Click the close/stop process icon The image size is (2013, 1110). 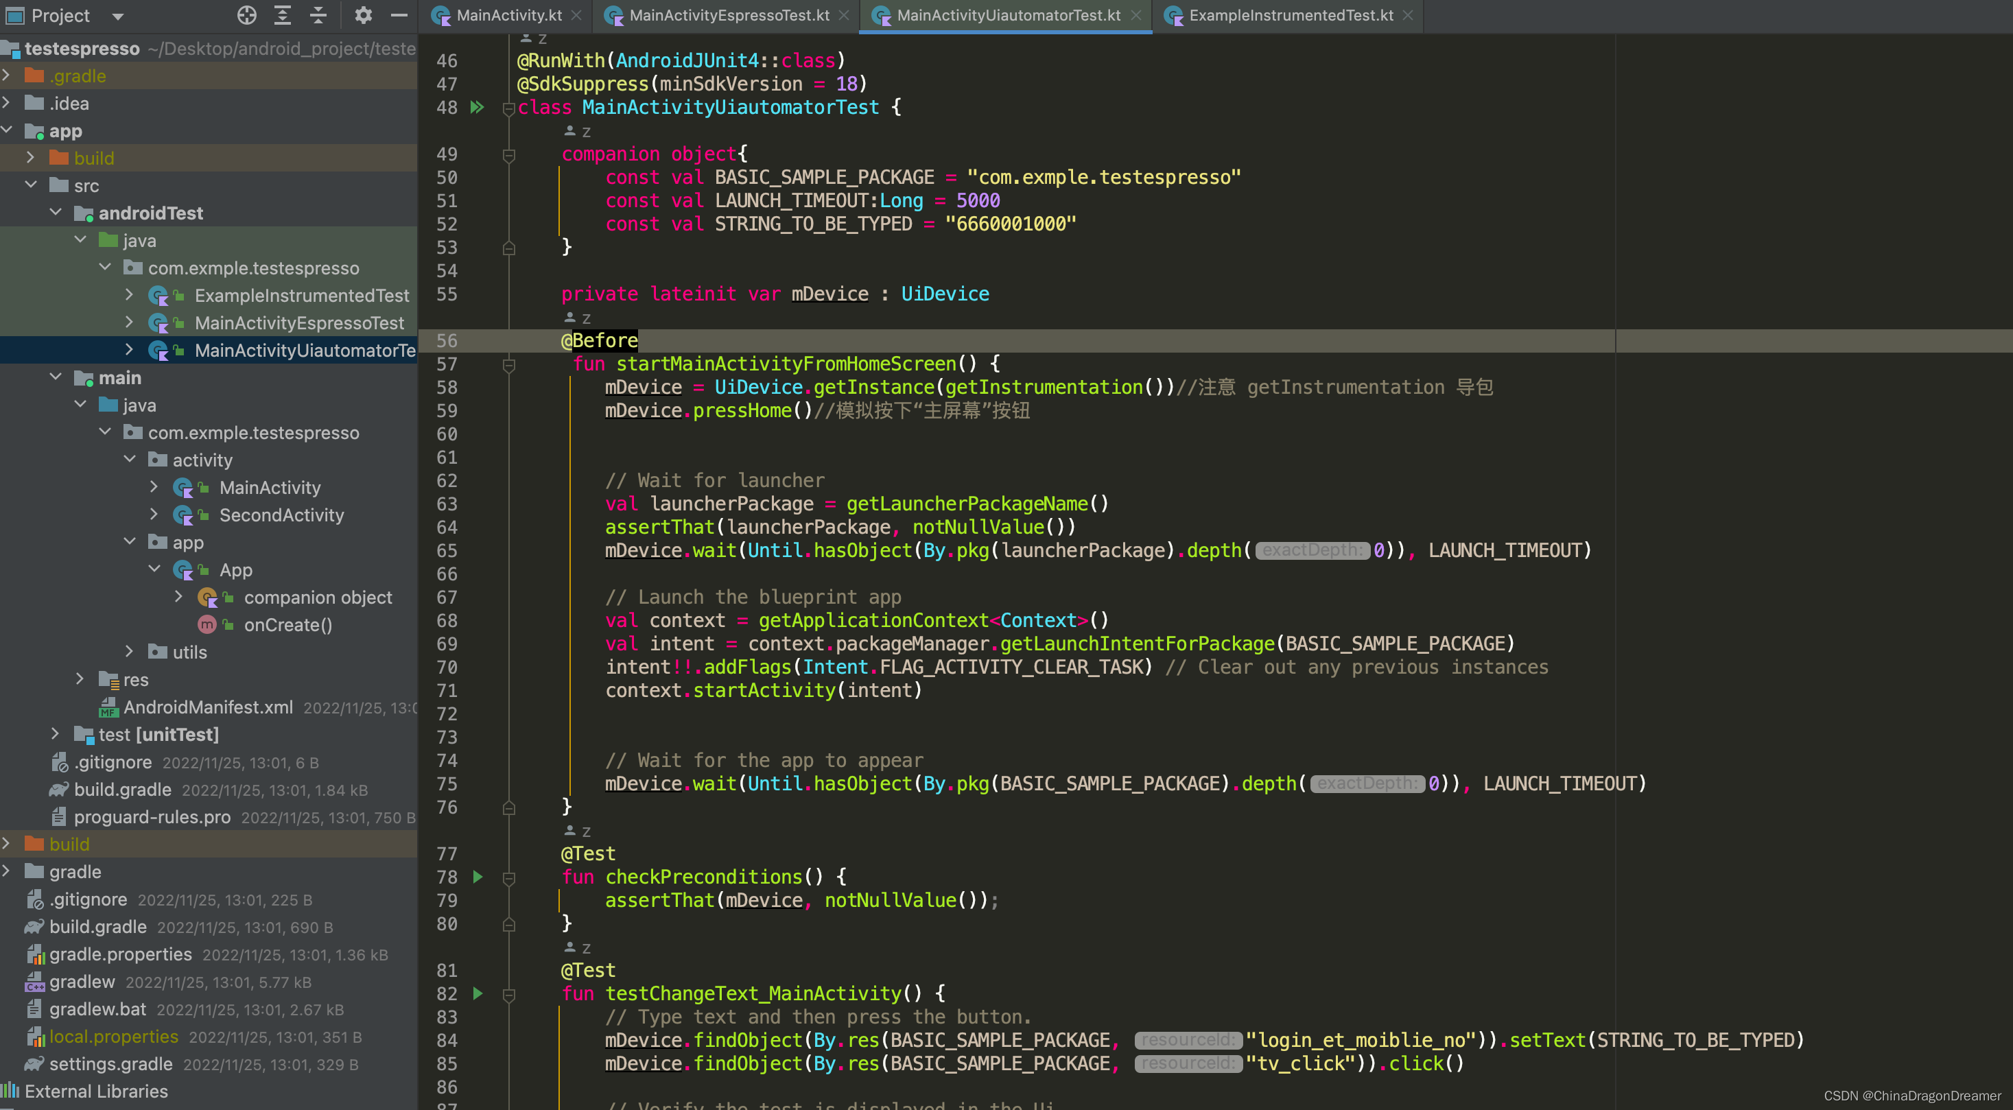tap(399, 15)
